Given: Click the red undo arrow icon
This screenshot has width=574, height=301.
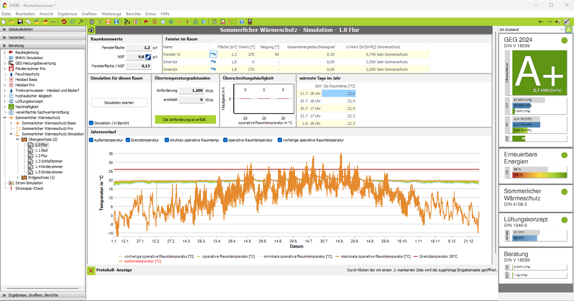Looking at the screenshot, I should click(x=64, y=22).
